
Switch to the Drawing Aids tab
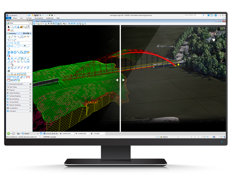click(39, 18)
